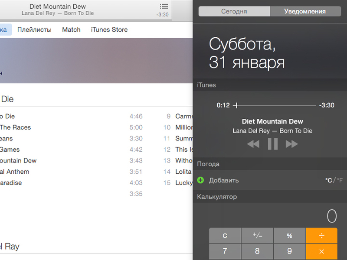The width and height of the screenshot is (347, 260).
Task: Click the track duration 5:00
Action: (136, 127)
